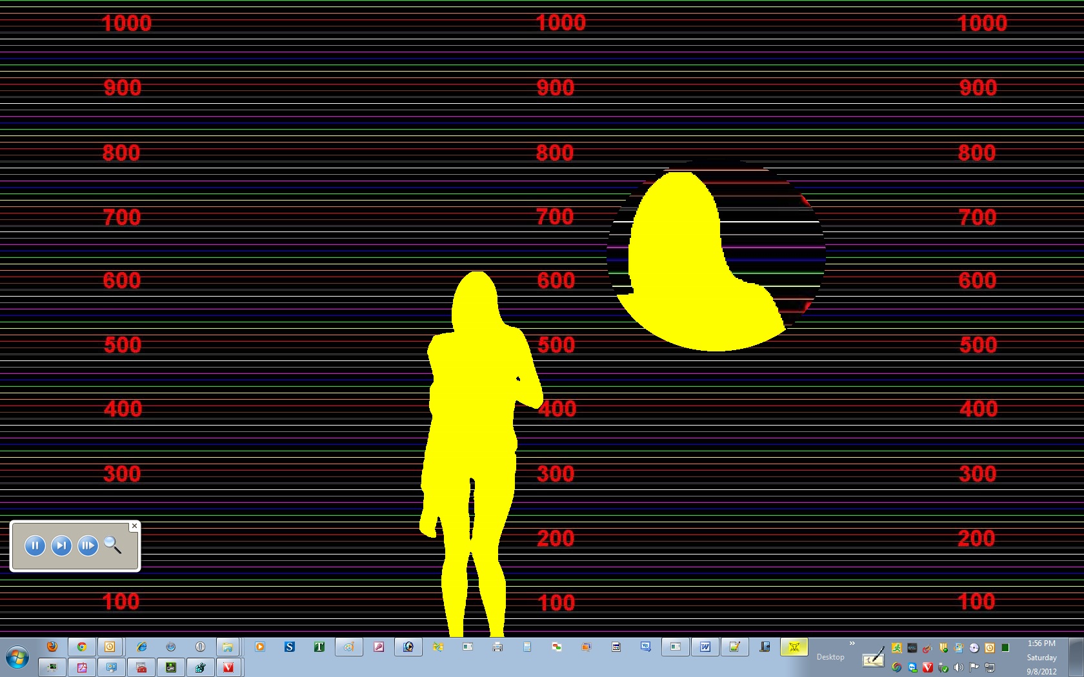The image size is (1084, 677).
Task: Click the green T icon in taskbar
Action: (x=319, y=647)
